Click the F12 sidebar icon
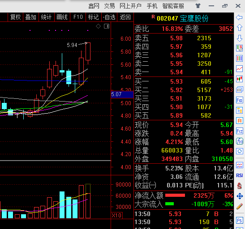This screenshot has height=229, width=245. tap(239, 131)
